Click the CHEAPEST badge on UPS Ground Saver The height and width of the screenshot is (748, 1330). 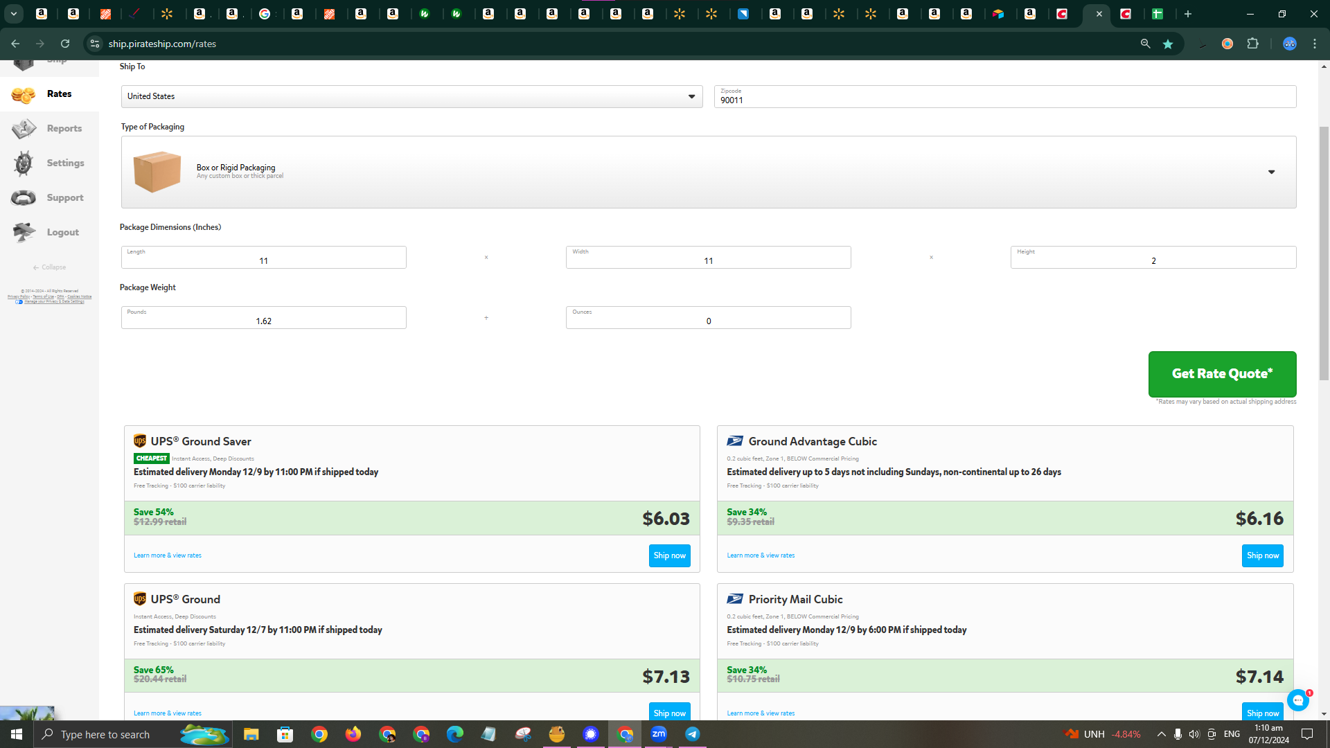152,458
